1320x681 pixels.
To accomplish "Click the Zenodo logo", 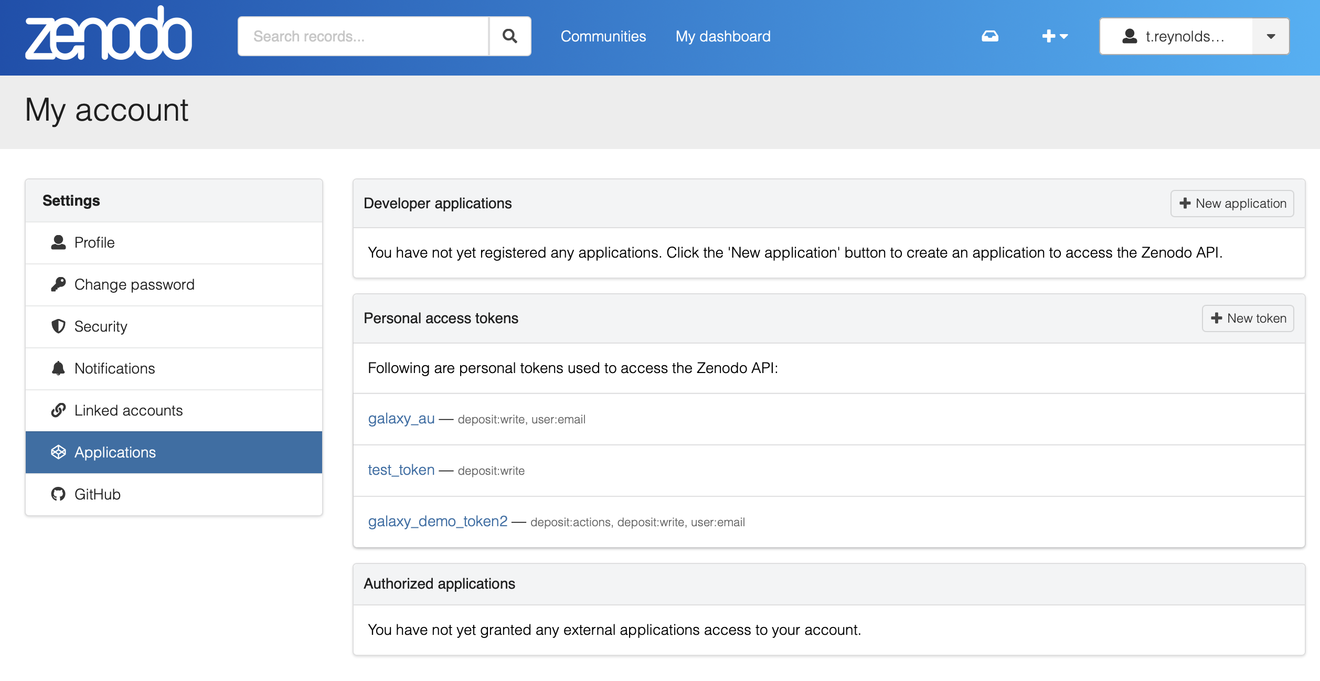I will [x=109, y=35].
